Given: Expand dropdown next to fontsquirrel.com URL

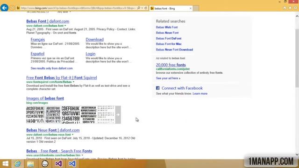Looking at the screenshot, I should coord(73,82).
